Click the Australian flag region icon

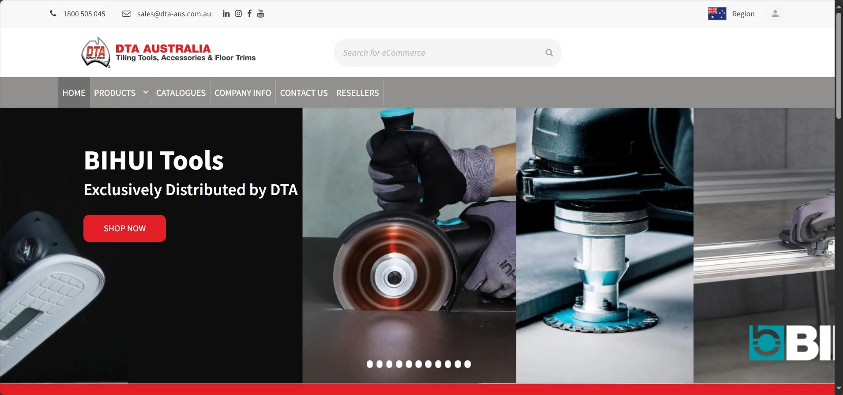coord(717,14)
